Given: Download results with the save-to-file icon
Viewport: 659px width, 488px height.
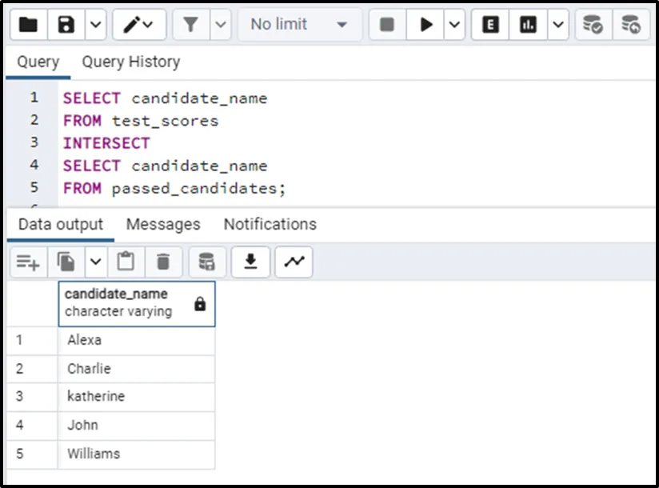Looking at the screenshot, I should click(250, 262).
